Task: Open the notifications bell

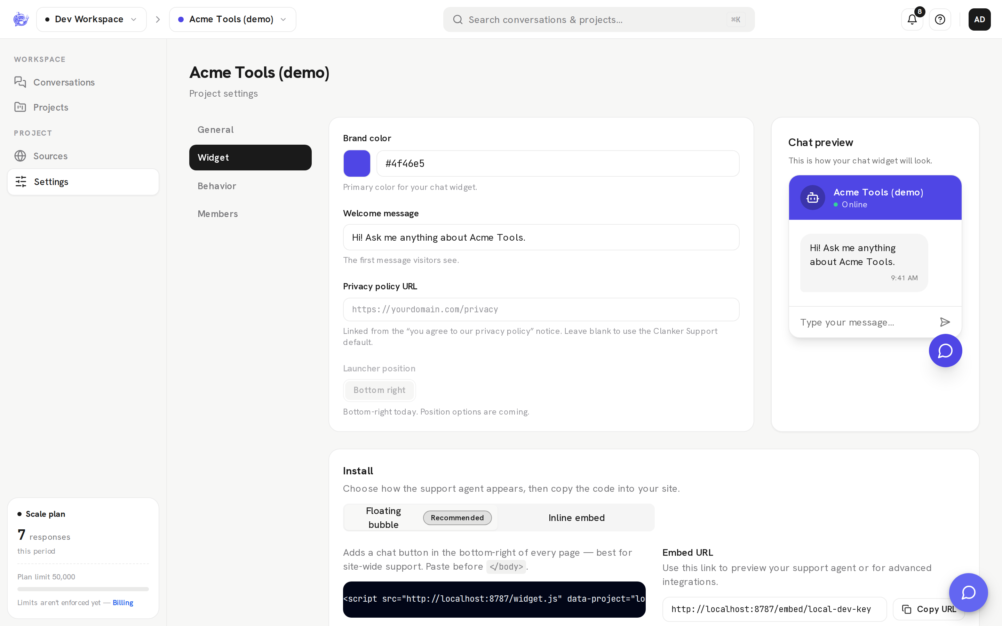Action: pos(912,19)
